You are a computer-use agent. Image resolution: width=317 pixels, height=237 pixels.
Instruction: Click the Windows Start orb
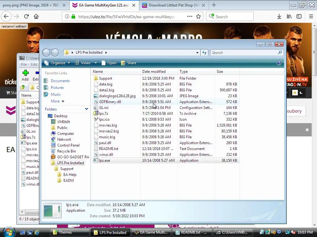pyautogui.click(x=9, y=232)
